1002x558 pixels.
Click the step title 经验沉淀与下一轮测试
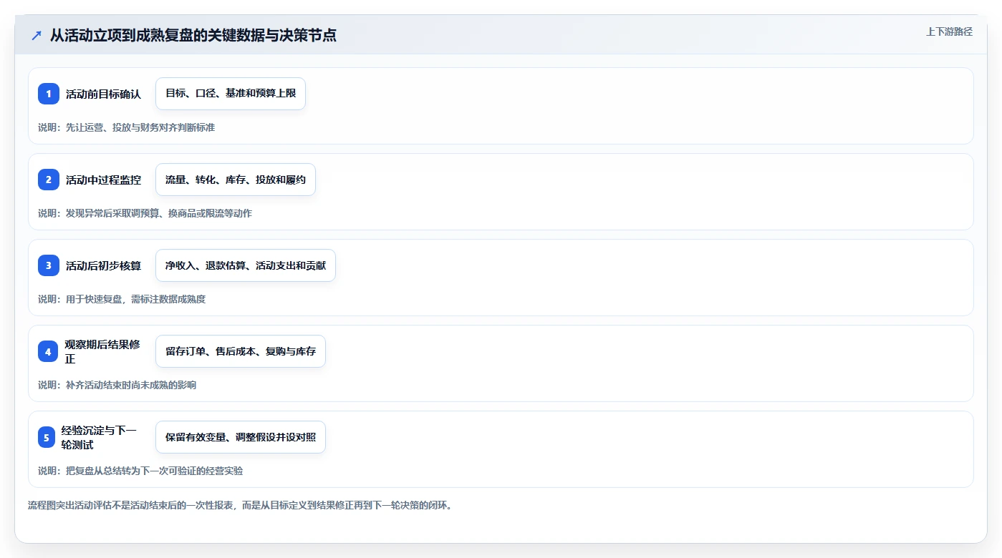[x=99, y=437]
